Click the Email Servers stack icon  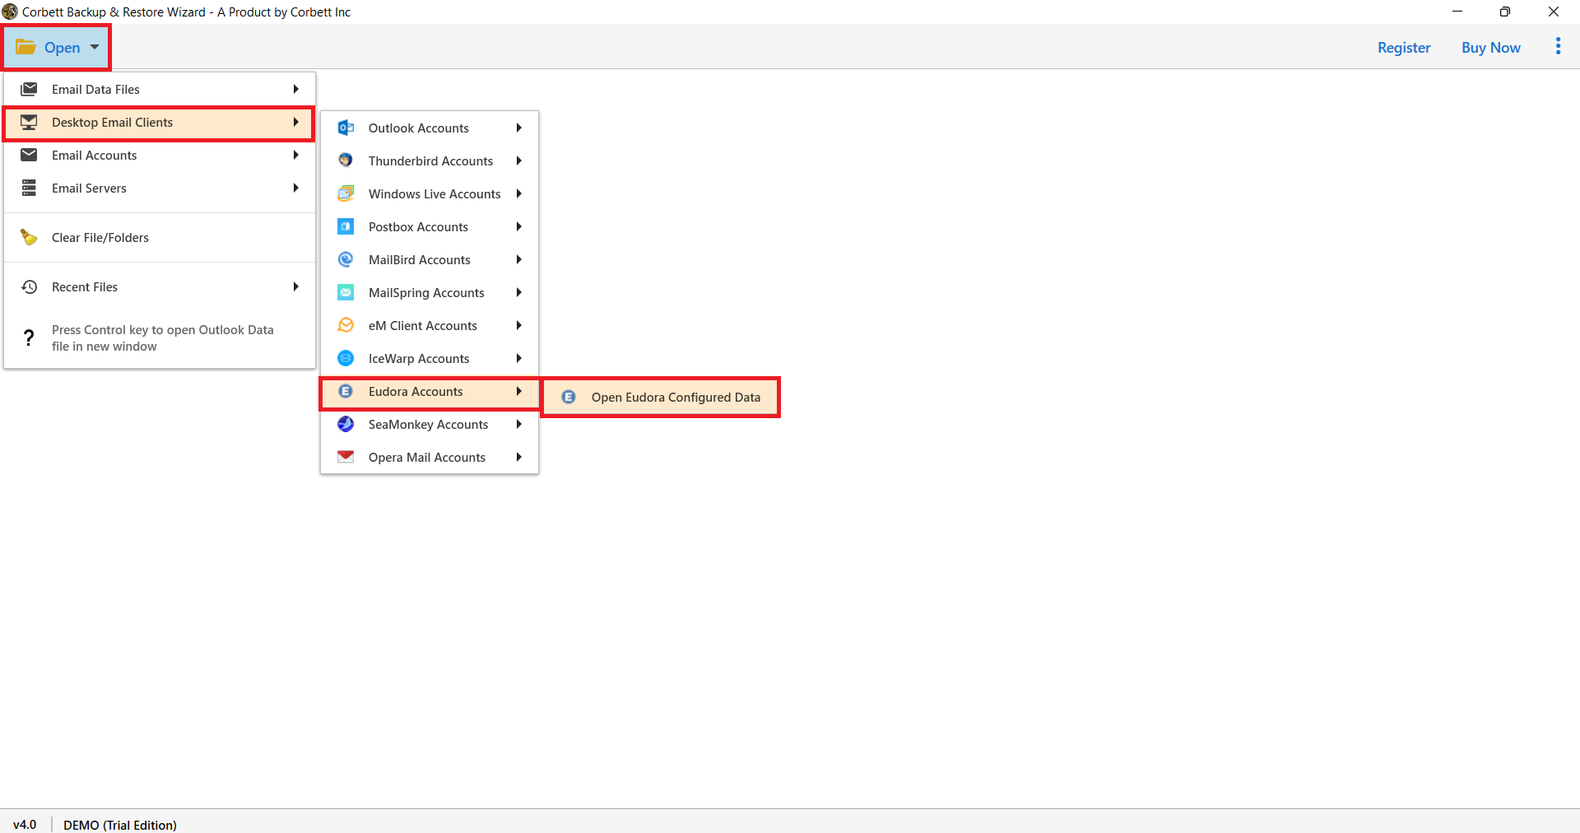tap(29, 188)
